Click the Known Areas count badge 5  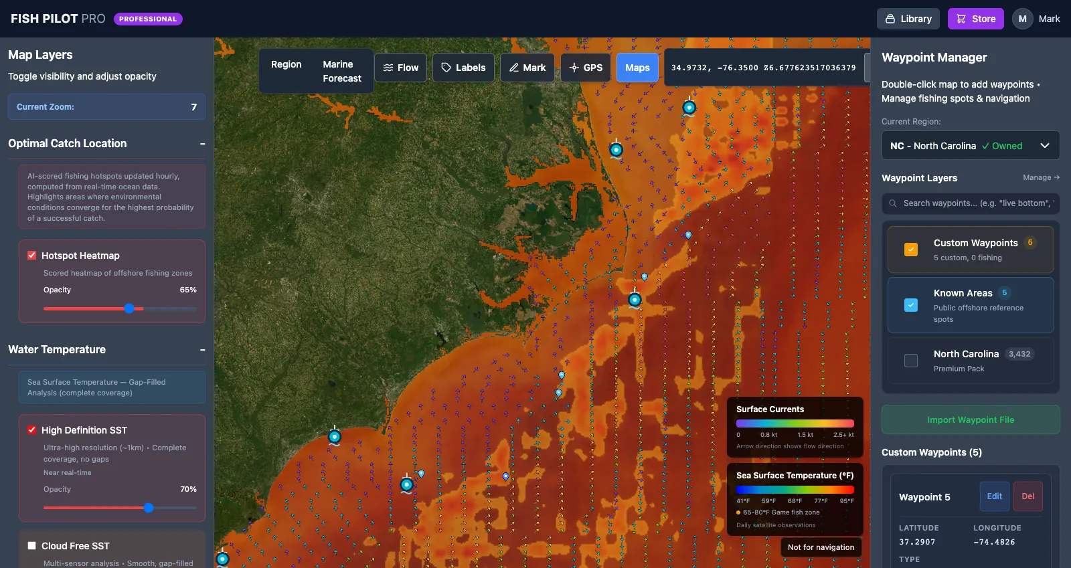tap(1005, 292)
